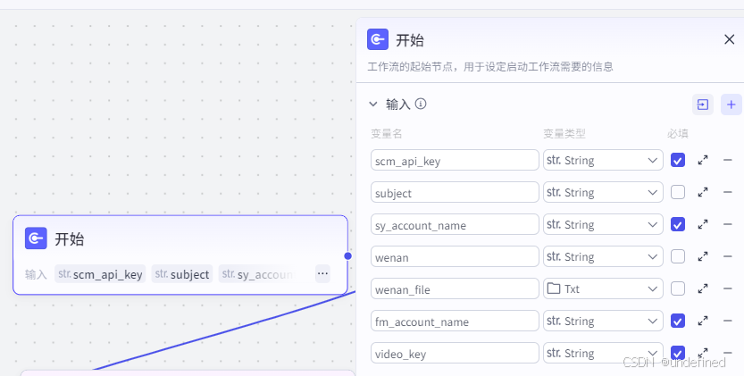Screen dimensions: 744x376
Task: Expand the subject row editor
Action: [703, 192]
